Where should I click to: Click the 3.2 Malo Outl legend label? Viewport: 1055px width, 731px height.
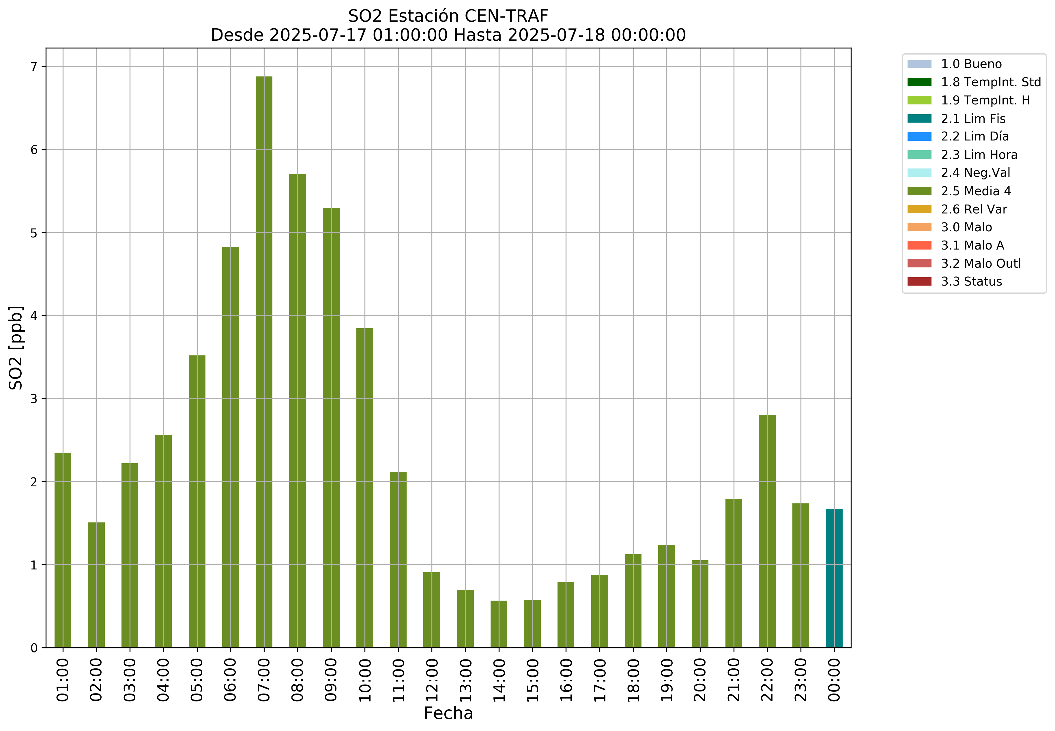tap(981, 263)
